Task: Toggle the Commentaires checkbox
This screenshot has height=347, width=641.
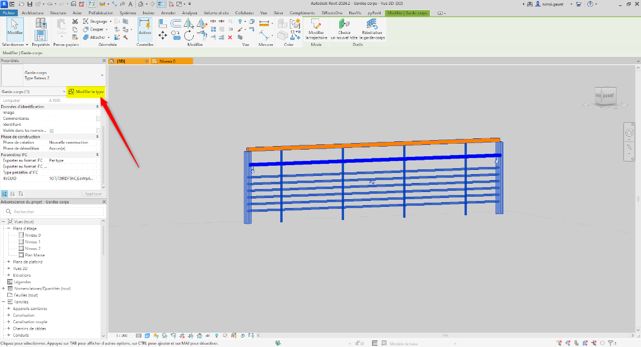Action: pyautogui.click(x=98, y=119)
